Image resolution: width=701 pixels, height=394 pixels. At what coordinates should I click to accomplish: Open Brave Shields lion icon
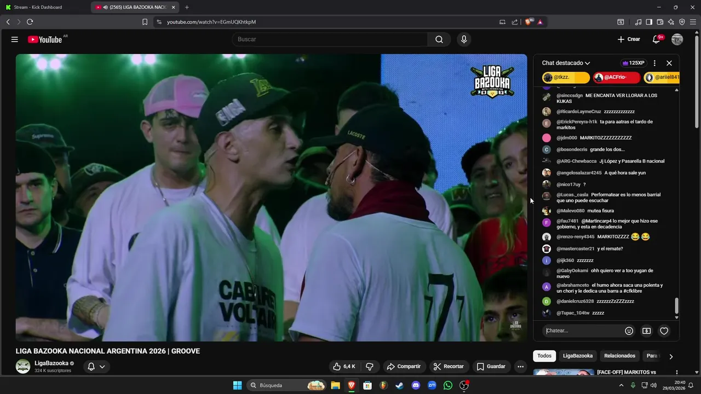(x=528, y=22)
